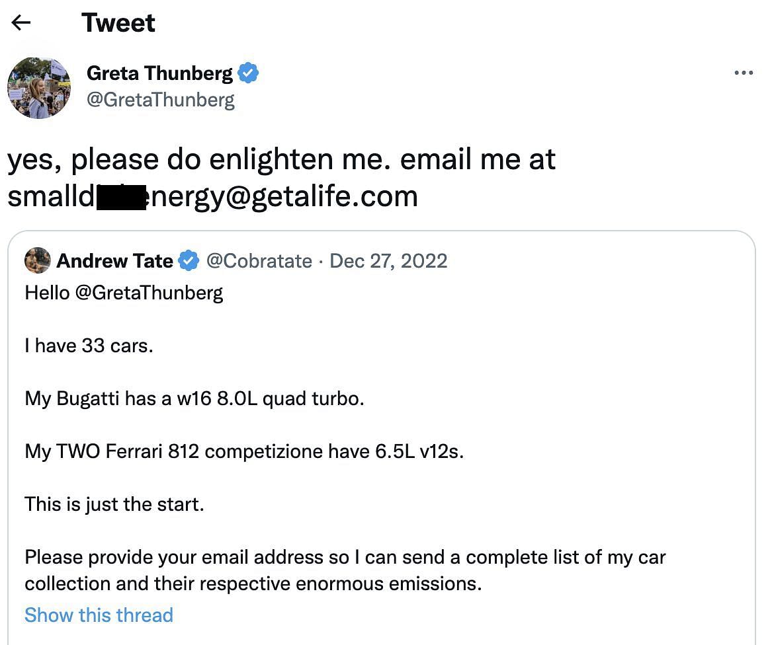Open the Andrew Tate display name
The width and height of the screenshot is (770, 645).
tap(115, 260)
